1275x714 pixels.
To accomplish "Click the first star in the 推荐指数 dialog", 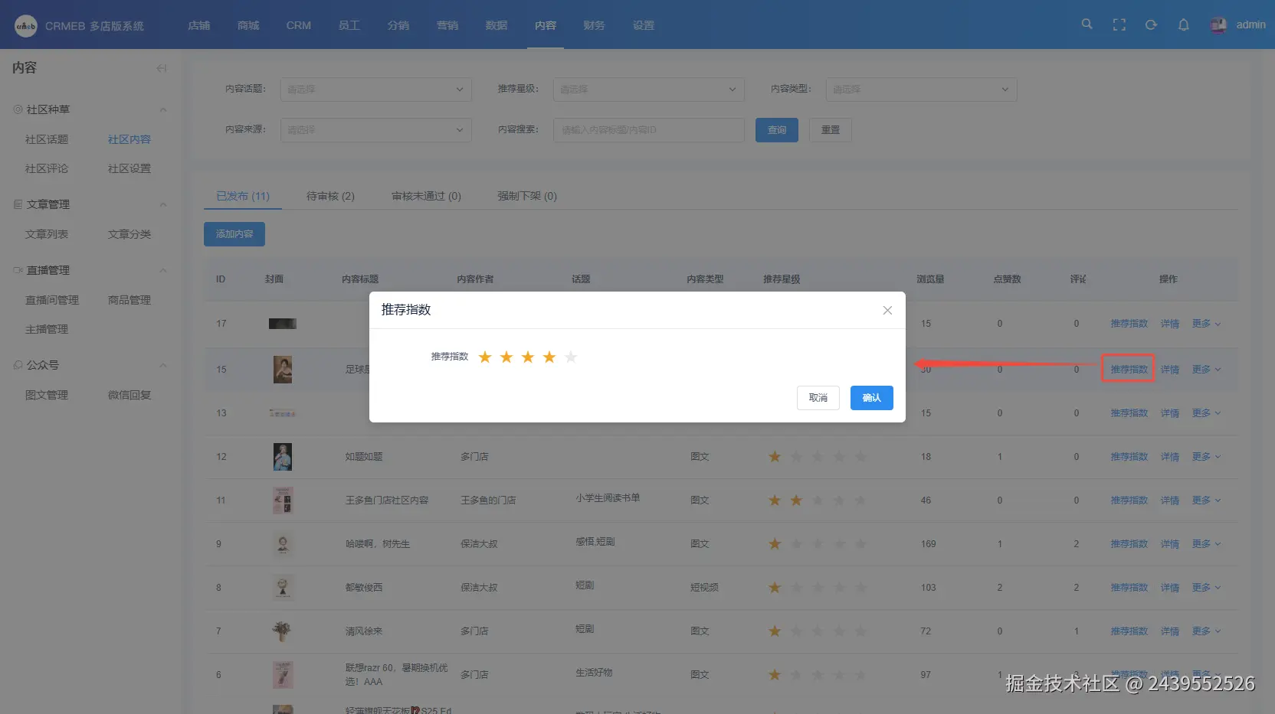I will [485, 357].
